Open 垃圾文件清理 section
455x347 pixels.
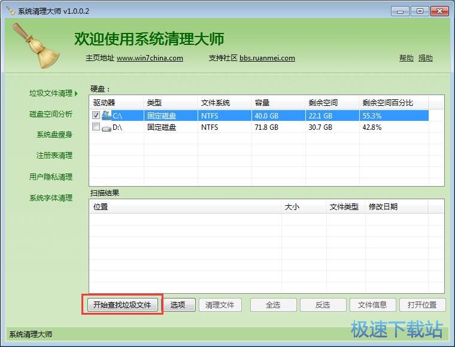[51, 93]
